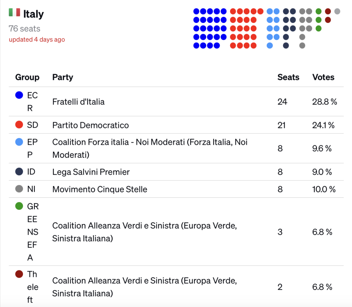
Task: Click the updated 4 days ago text
Action: coord(37,39)
